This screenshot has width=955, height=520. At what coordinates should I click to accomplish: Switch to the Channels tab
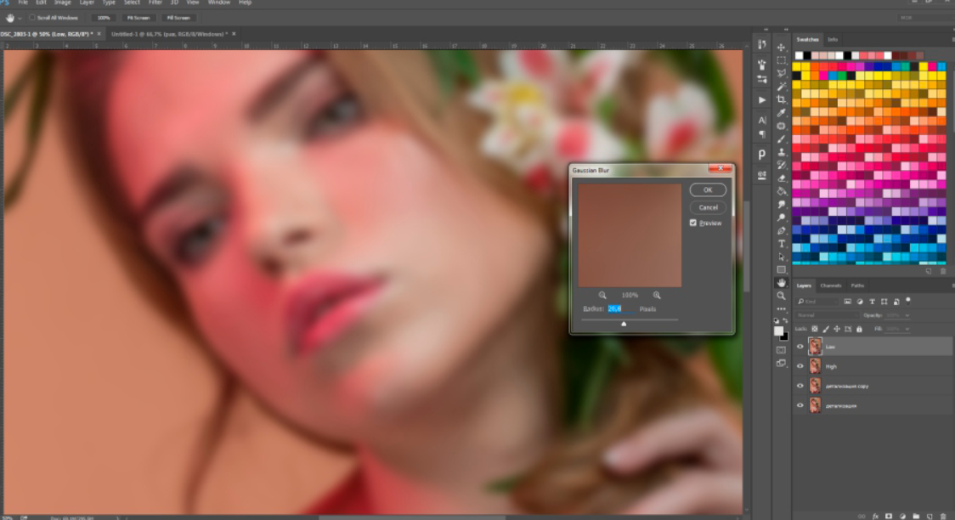point(830,285)
